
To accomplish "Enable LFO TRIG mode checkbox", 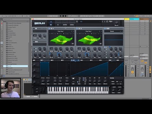I will (78, 78).
